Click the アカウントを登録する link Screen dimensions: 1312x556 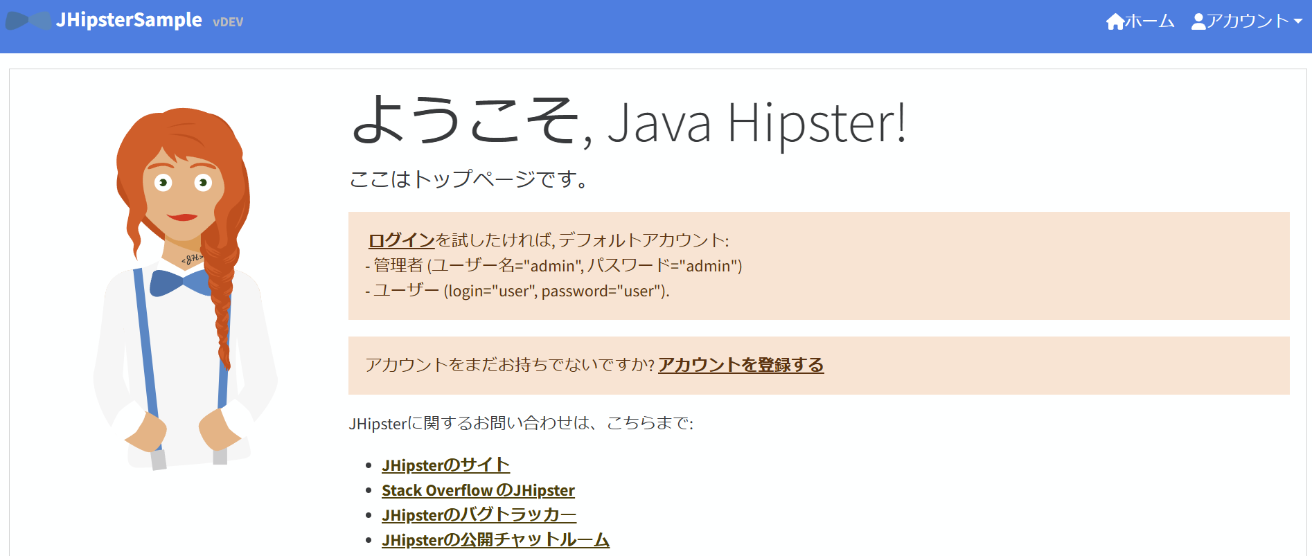(741, 365)
